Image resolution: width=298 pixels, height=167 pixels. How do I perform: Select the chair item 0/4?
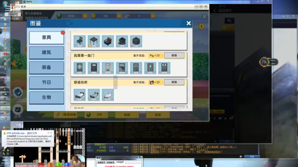[80, 41]
